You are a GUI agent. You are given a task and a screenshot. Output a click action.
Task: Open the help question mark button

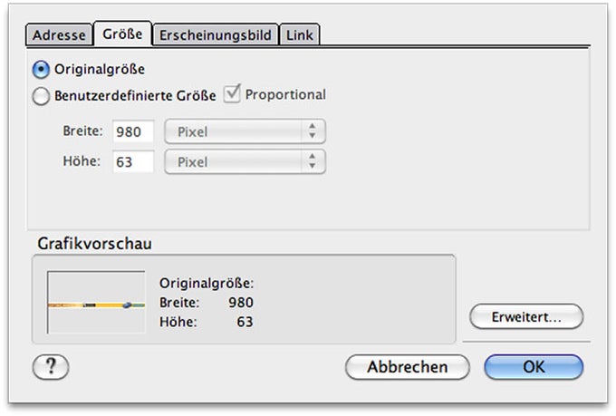(51, 366)
